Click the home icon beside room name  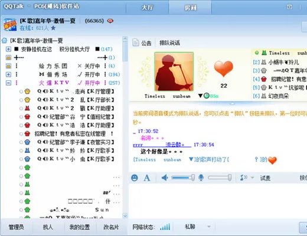click(x=4, y=41)
